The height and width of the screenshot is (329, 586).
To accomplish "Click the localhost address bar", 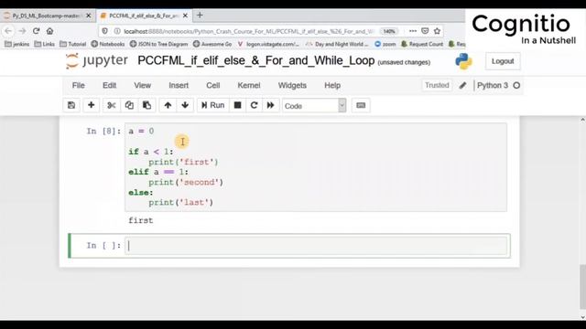I will [248, 31].
